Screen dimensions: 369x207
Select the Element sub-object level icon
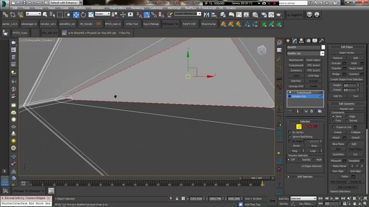click(x=315, y=126)
